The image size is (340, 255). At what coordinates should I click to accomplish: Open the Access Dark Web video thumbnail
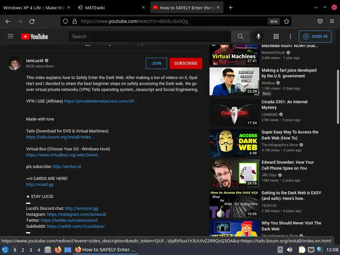pos(234,143)
